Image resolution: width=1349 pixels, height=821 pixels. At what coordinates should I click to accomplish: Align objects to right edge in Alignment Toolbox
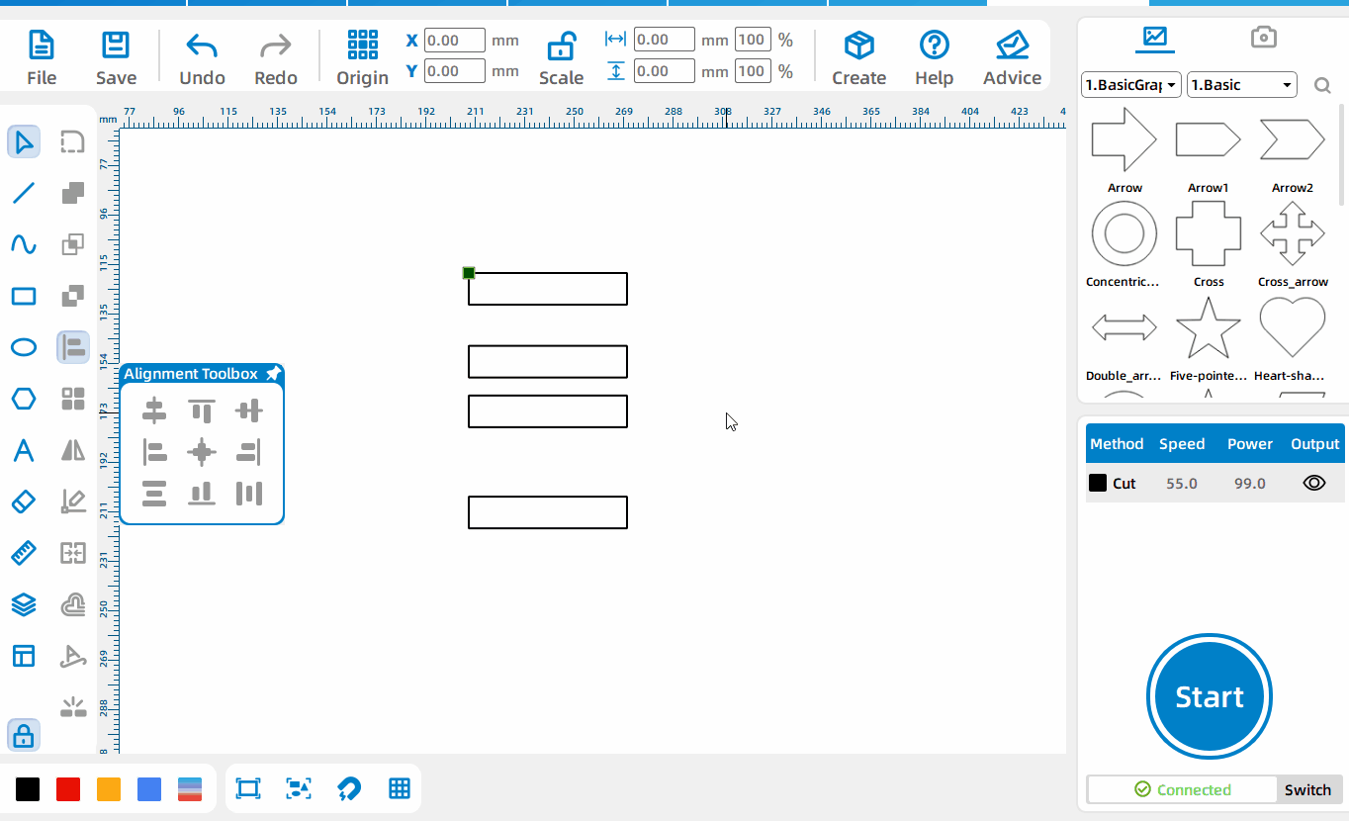(249, 452)
